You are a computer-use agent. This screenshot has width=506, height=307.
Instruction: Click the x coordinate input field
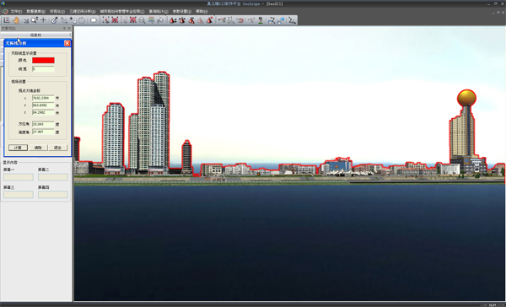tap(43, 98)
